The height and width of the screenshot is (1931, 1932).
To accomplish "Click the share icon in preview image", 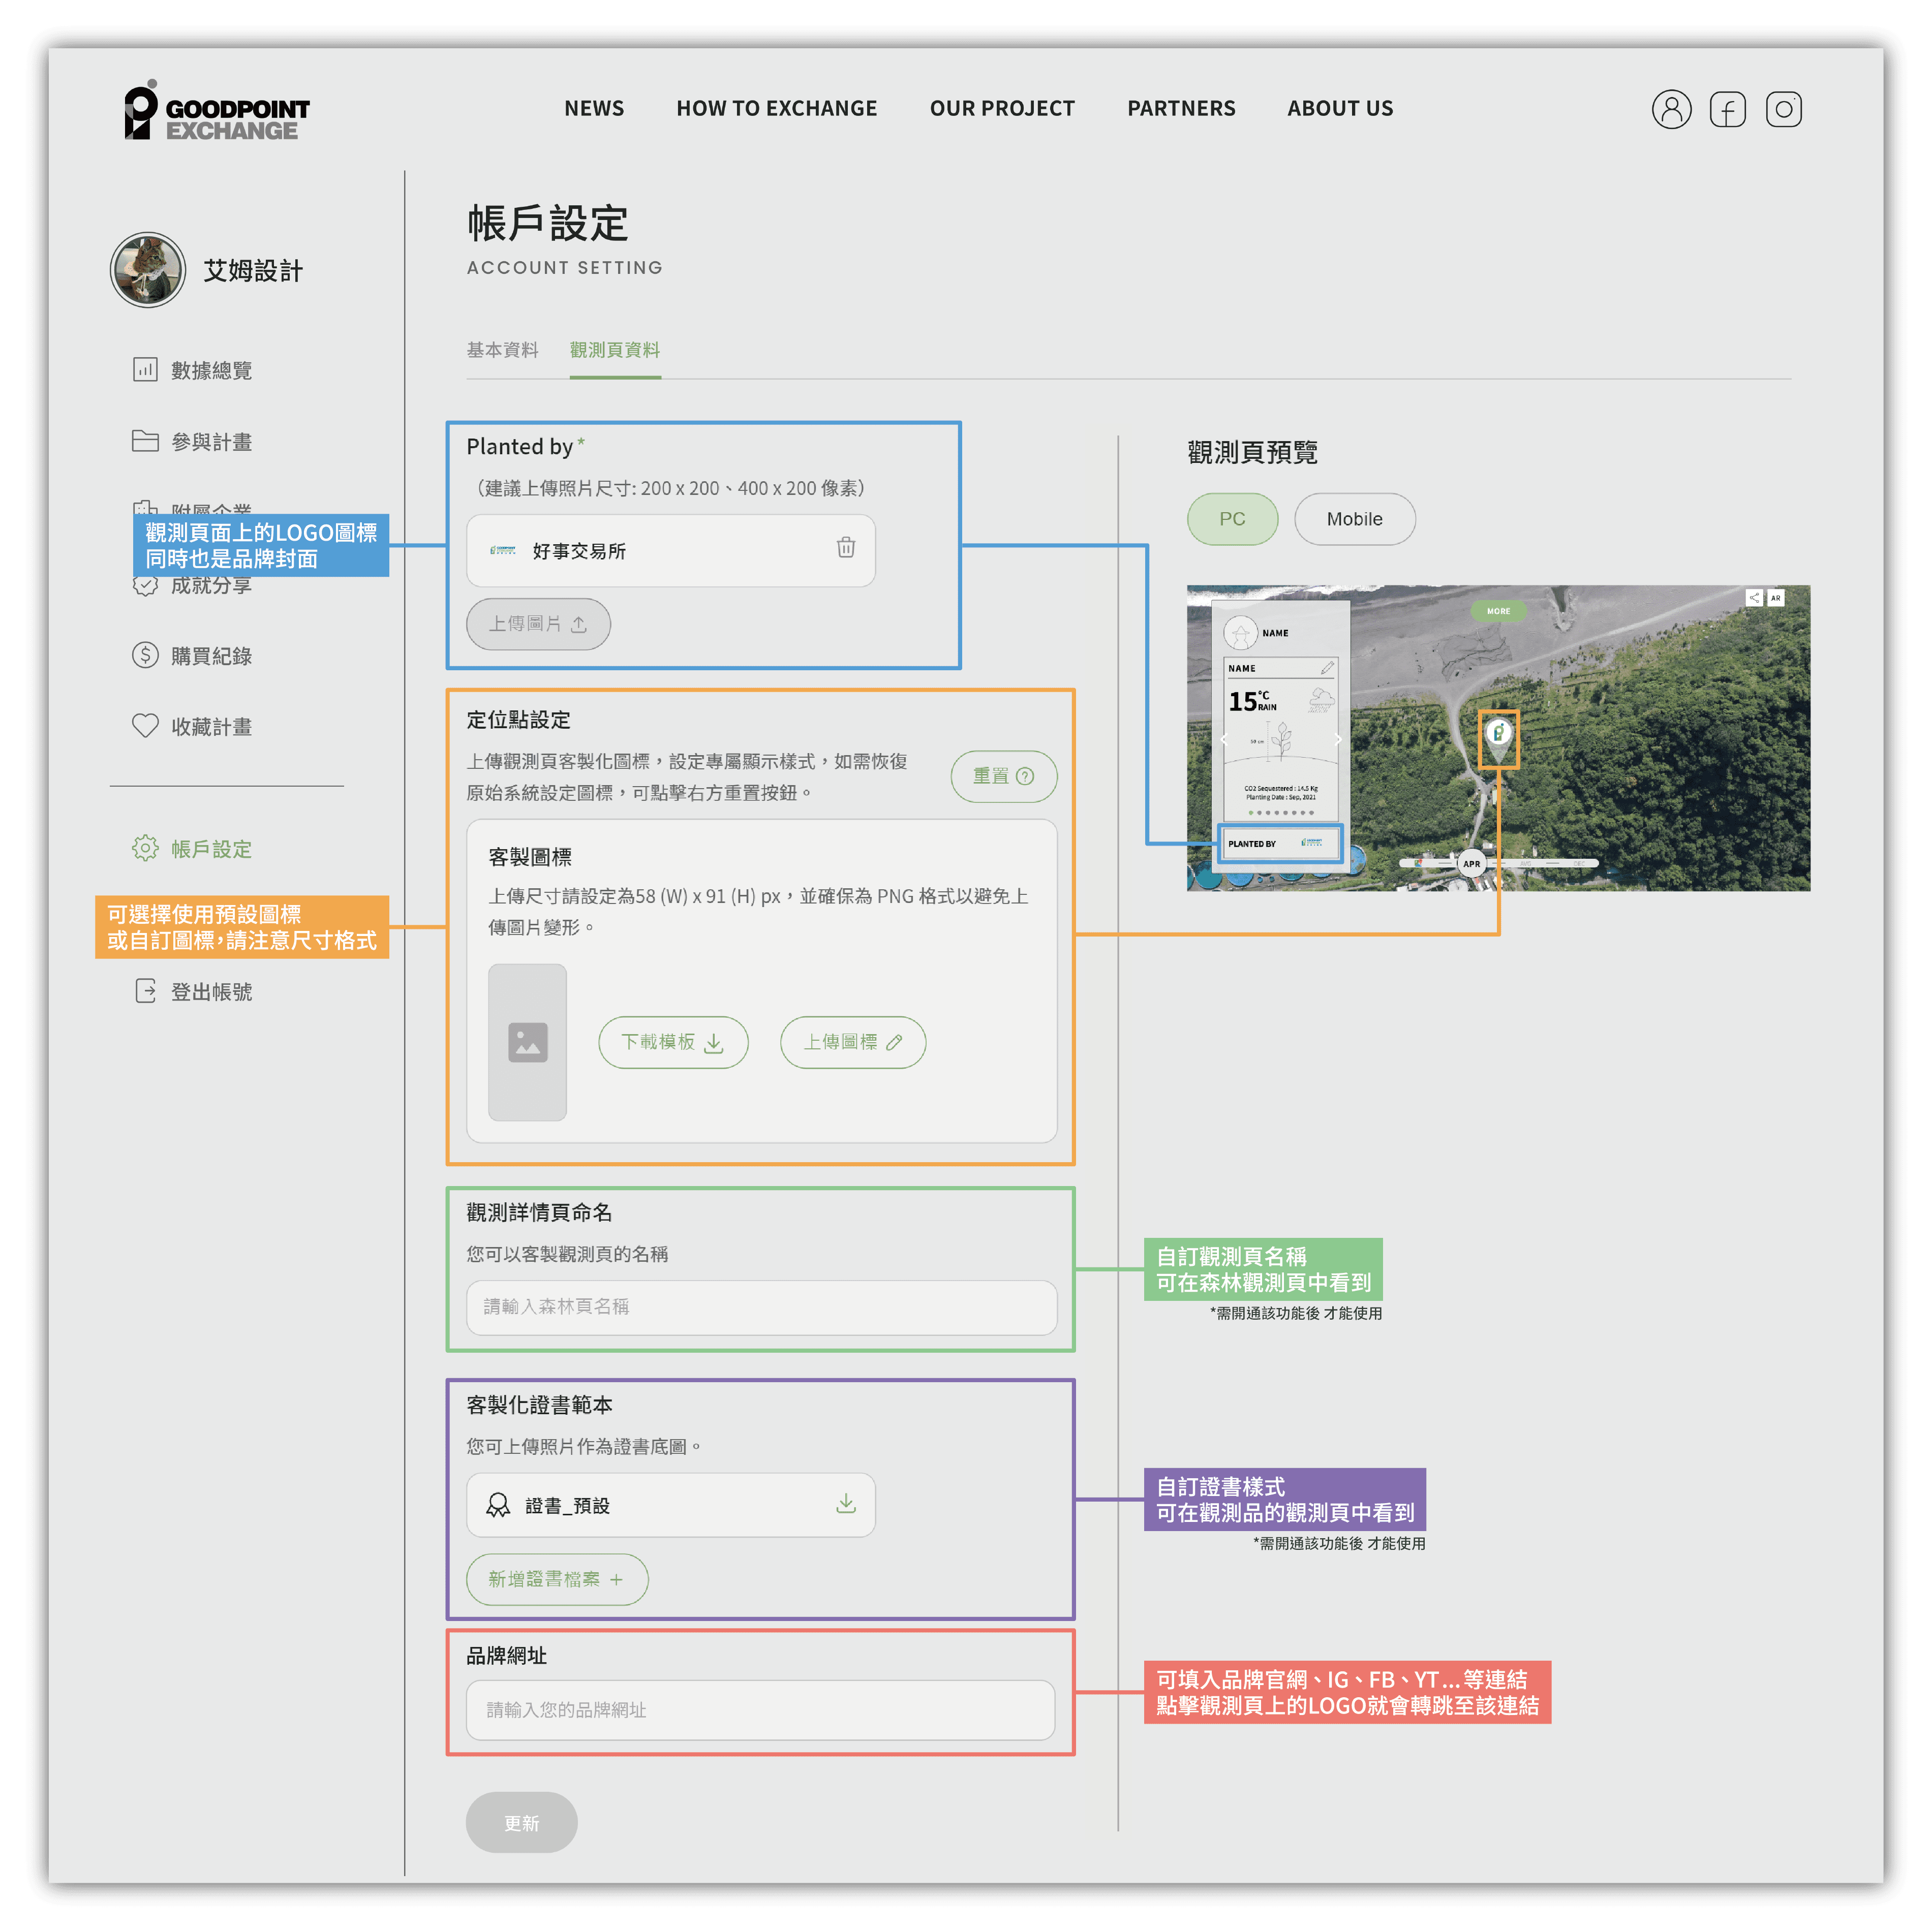I will (x=1754, y=598).
